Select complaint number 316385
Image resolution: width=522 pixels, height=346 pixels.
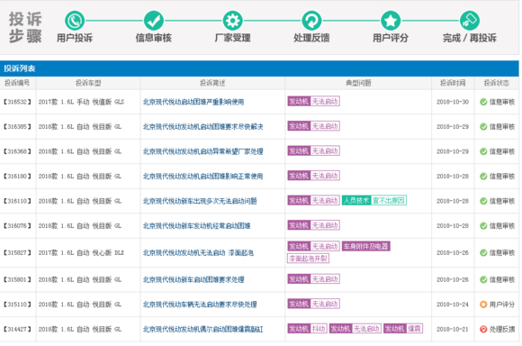click(17, 127)
